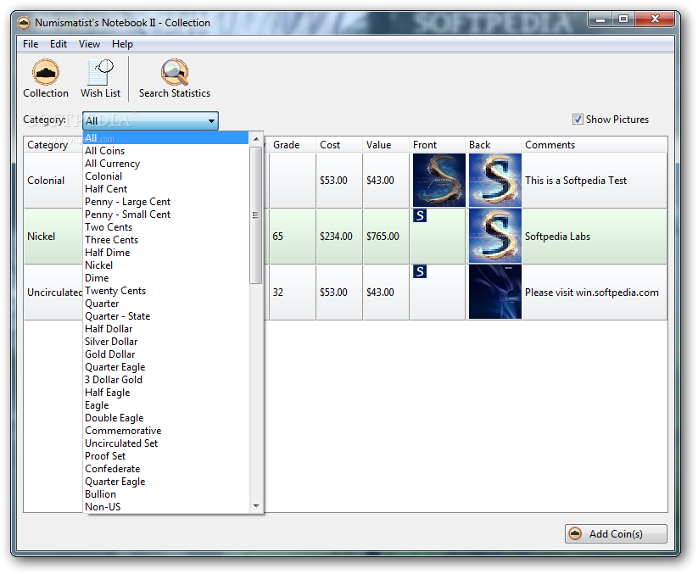Screen dimensions: 698x574
Task: Sort by the Value column header
Action: 386,145
